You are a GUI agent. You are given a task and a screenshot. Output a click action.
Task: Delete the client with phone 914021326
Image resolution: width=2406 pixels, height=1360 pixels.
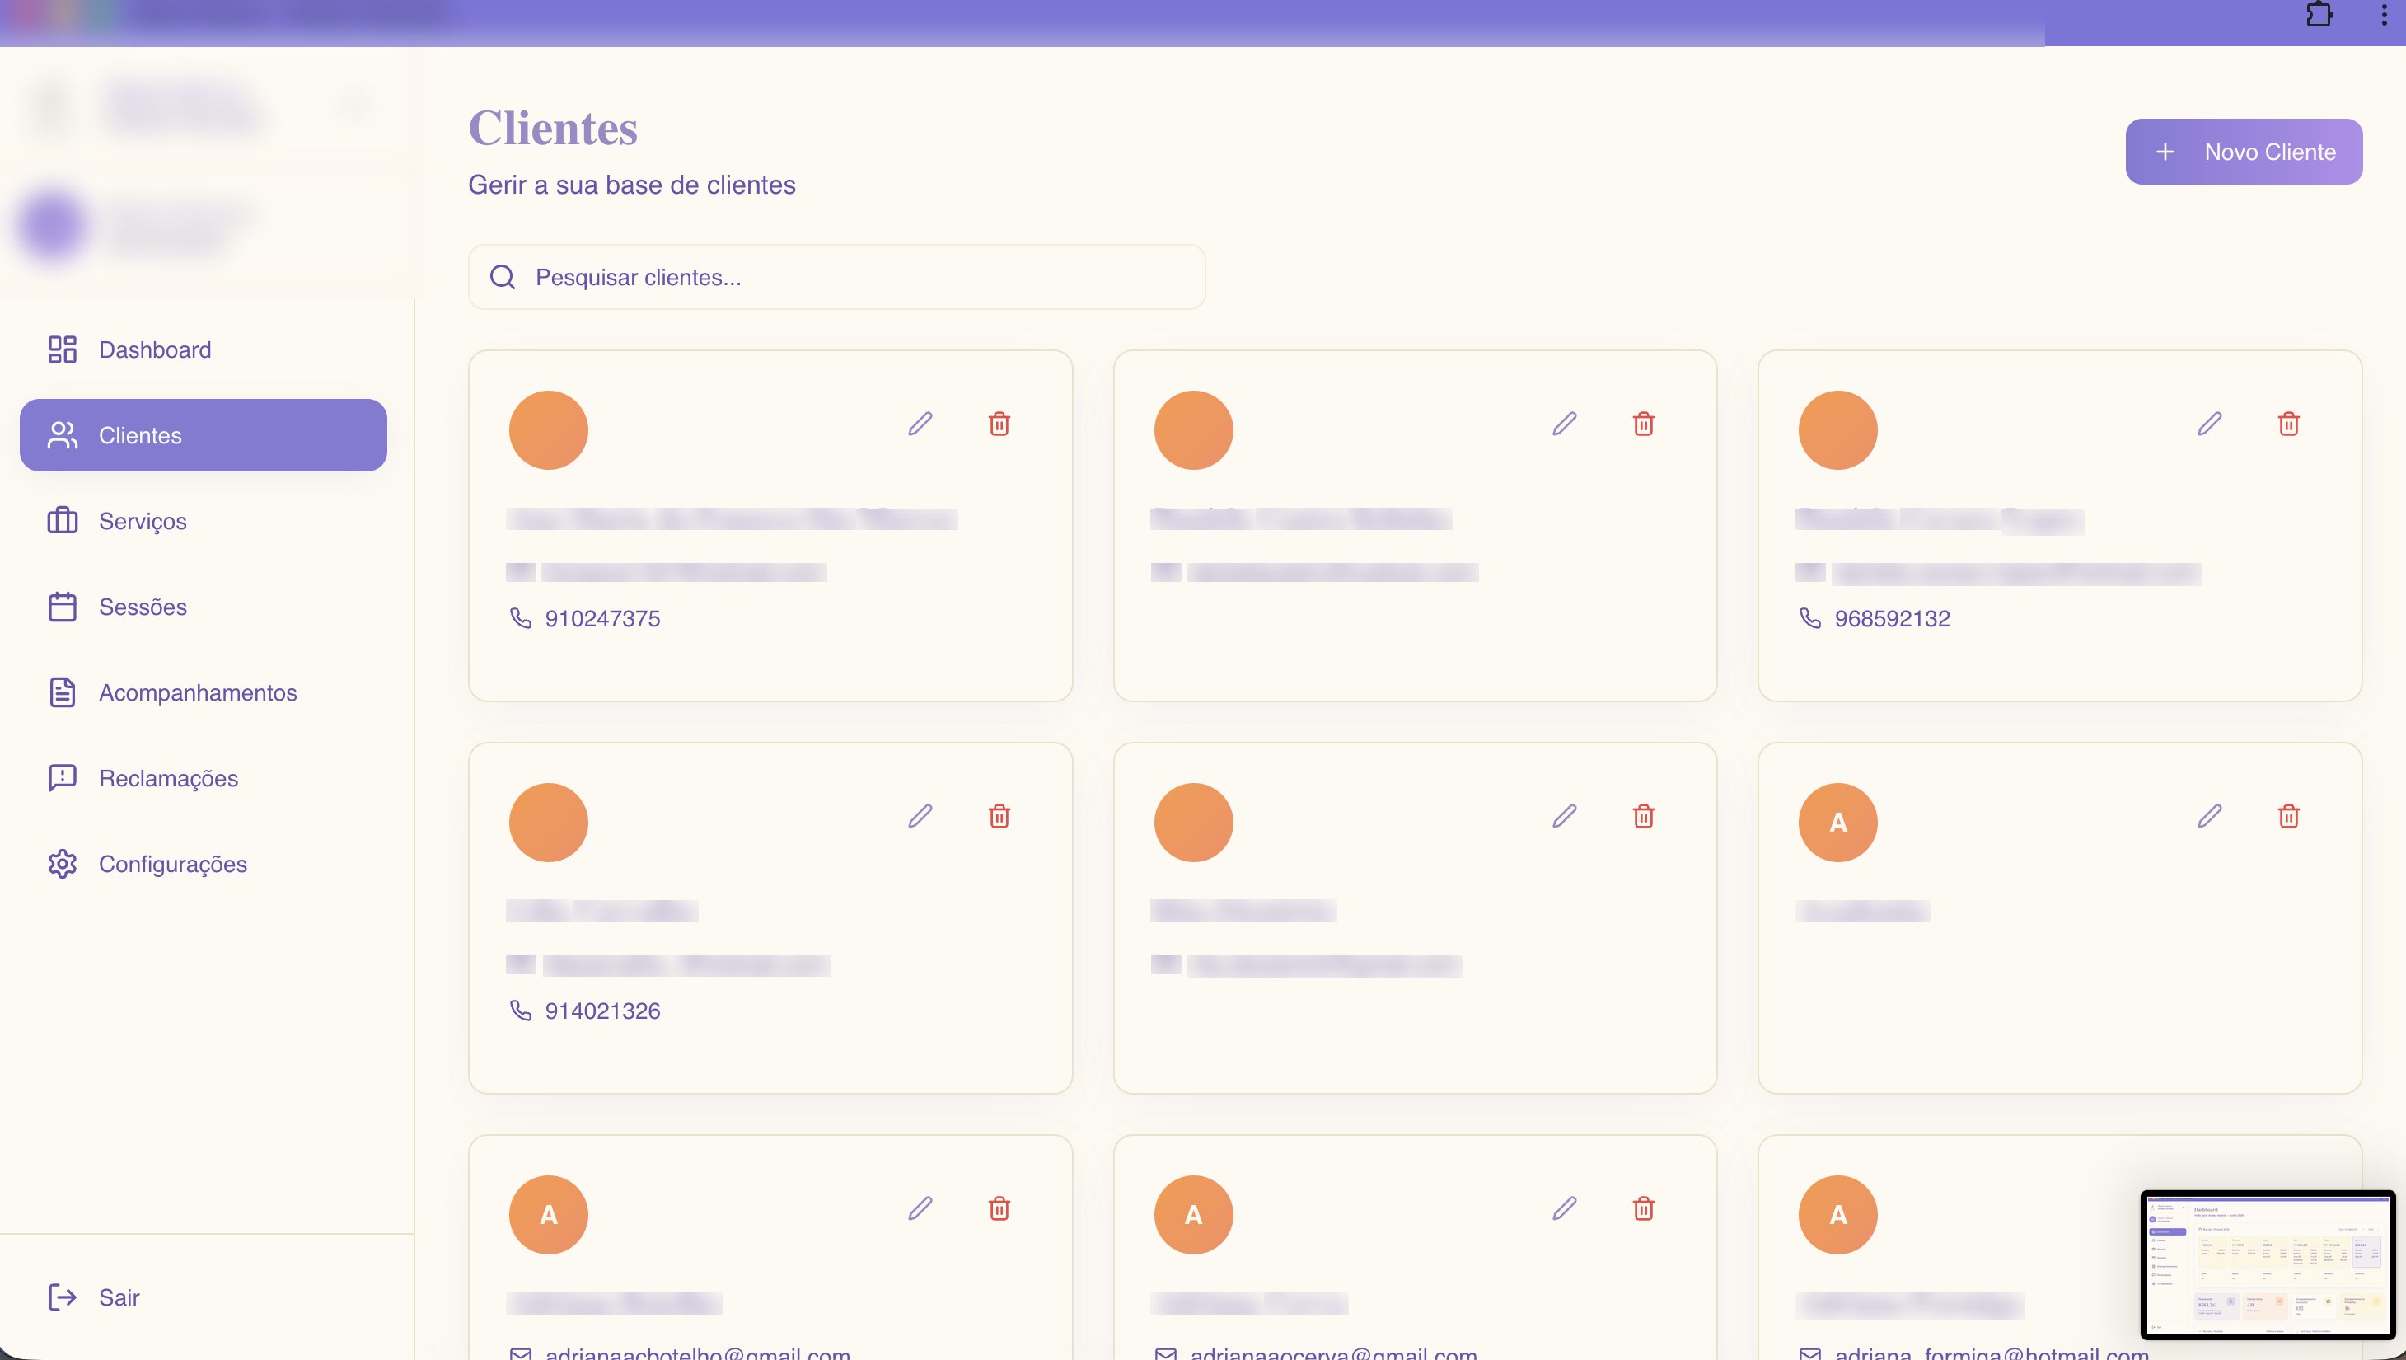coord(999,816)
